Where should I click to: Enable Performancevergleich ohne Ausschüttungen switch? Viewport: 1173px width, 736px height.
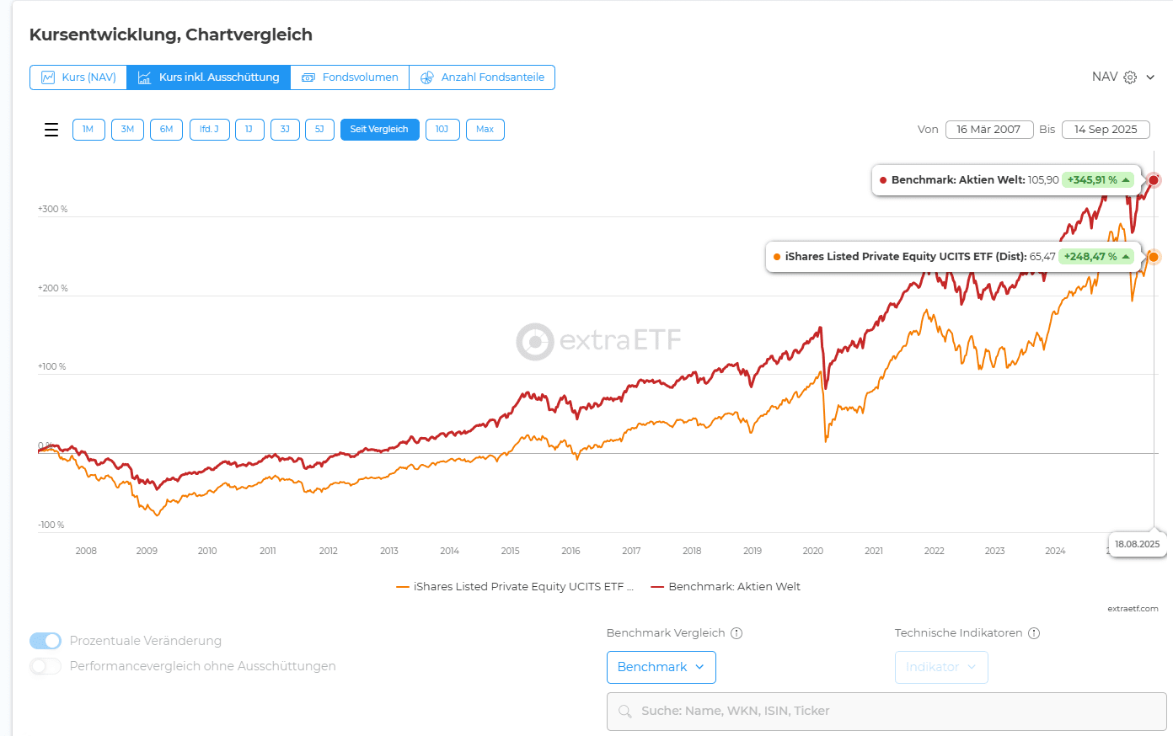tap(46, 666)
